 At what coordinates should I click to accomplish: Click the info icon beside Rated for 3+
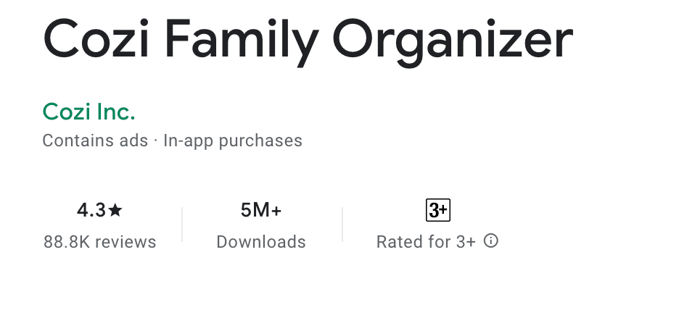[x=490, y=240]
